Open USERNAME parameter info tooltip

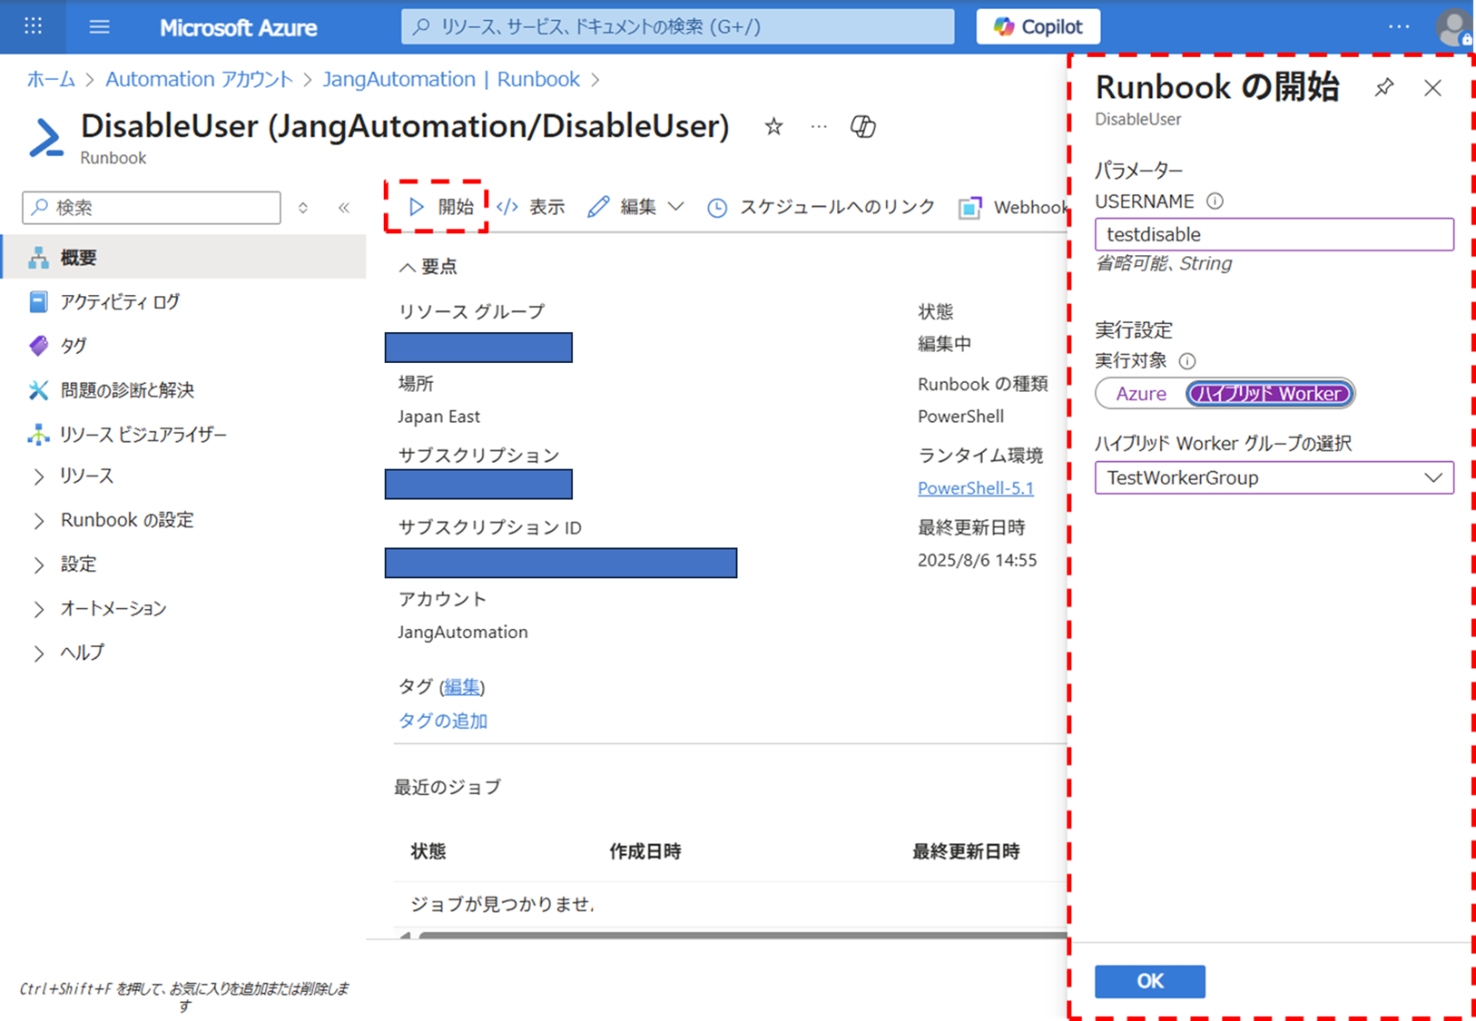click(x=1214, y=201)
